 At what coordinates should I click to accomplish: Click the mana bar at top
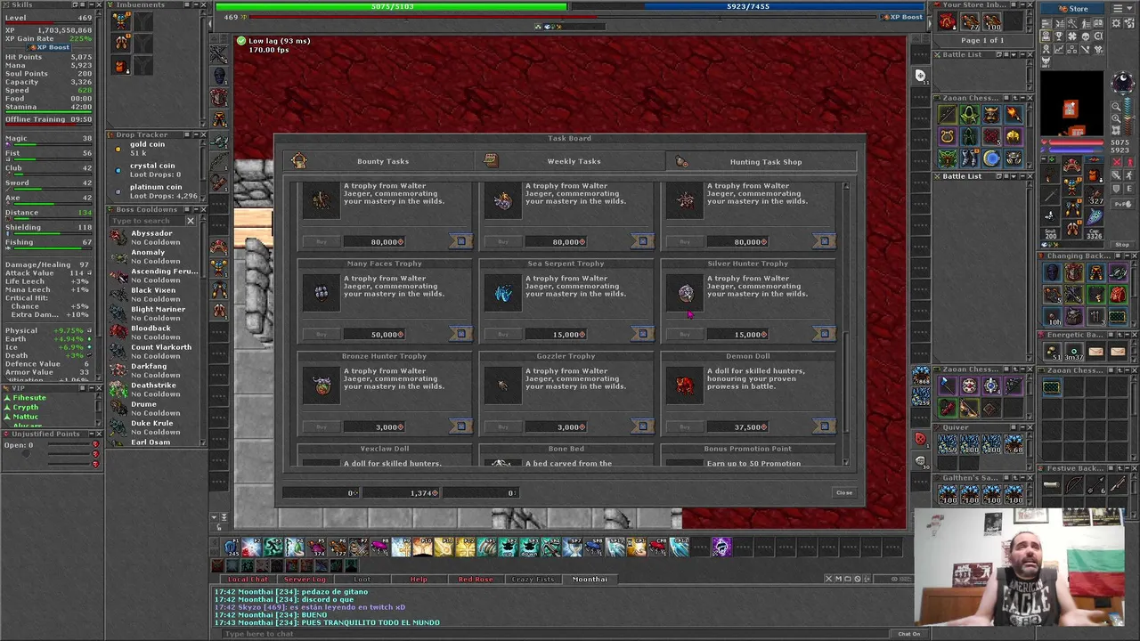point(747,6)
